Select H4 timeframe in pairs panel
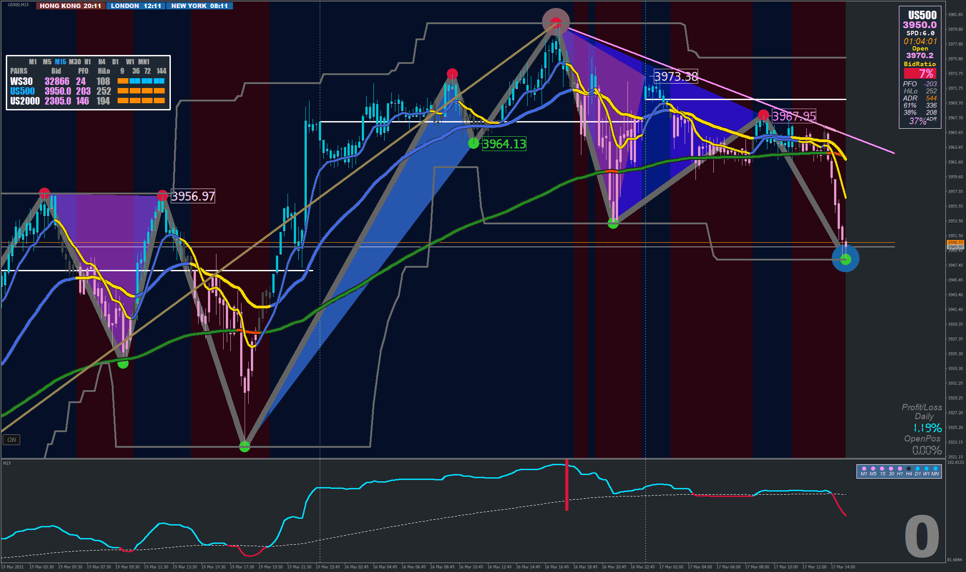This screenshot has width=966, height=572. (x=102, y=62)
